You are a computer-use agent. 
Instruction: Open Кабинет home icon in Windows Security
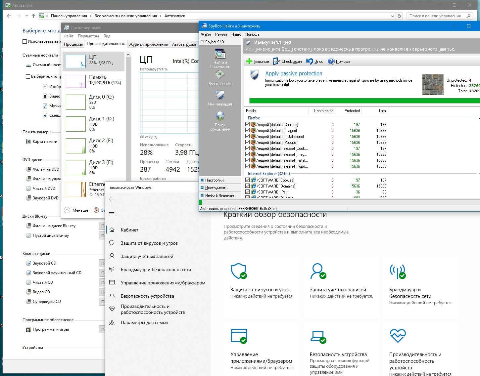click(112, 230)
